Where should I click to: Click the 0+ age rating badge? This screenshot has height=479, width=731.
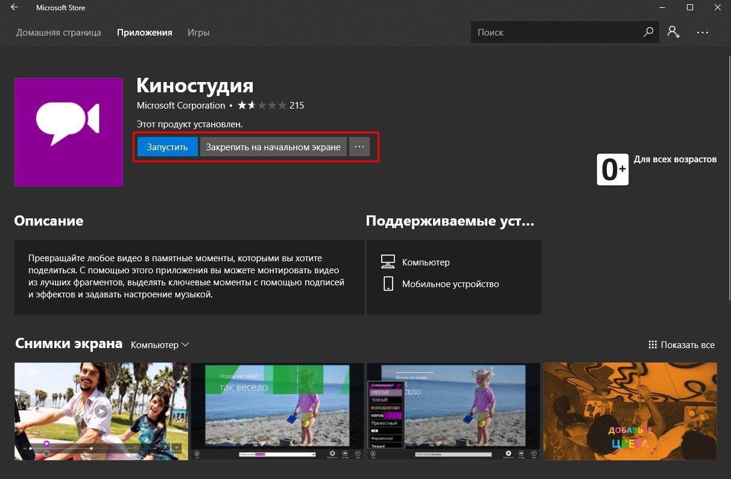[612, 170]
